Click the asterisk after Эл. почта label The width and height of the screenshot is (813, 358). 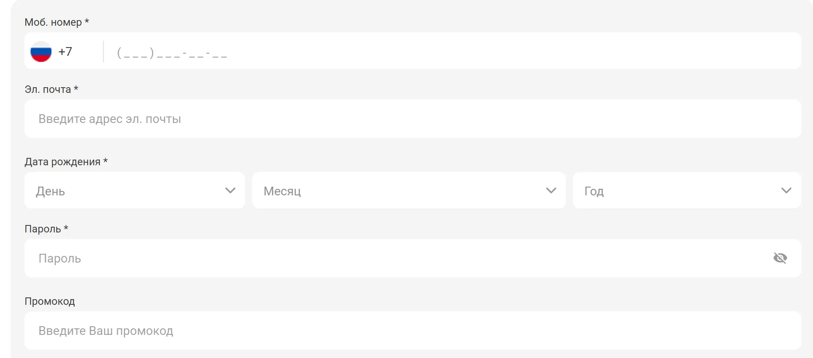click(76, 89)
